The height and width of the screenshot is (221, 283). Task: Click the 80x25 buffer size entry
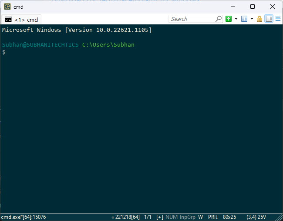229,217
